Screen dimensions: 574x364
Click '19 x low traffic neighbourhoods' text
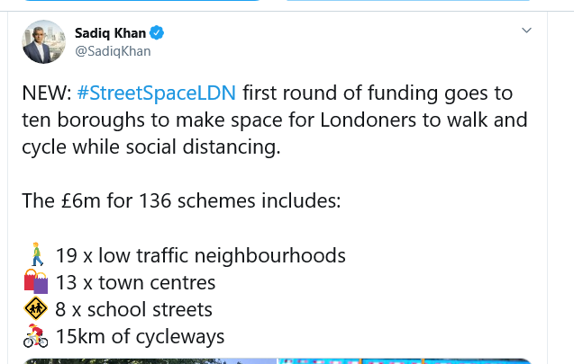tap(200, 255)
